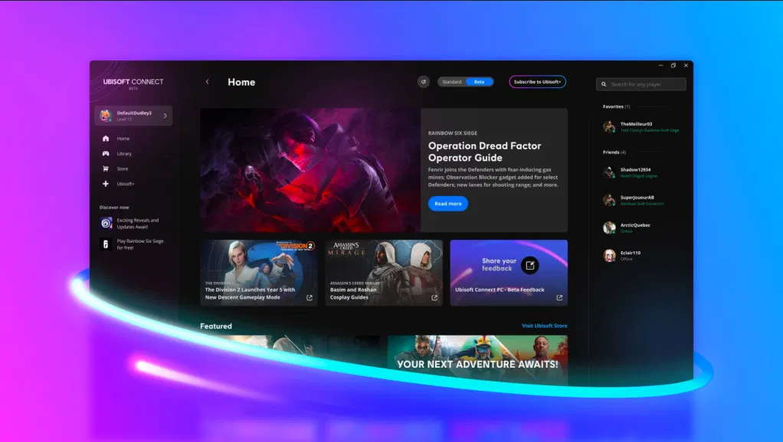Click the Ubisoft+ plus icon in sidebar
Screen dimensions: 783x442
point(105,183)
